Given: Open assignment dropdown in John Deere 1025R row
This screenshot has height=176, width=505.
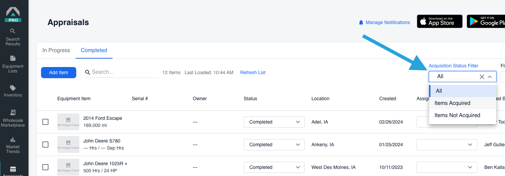Looking at the screenshot, I should [447, 167].
